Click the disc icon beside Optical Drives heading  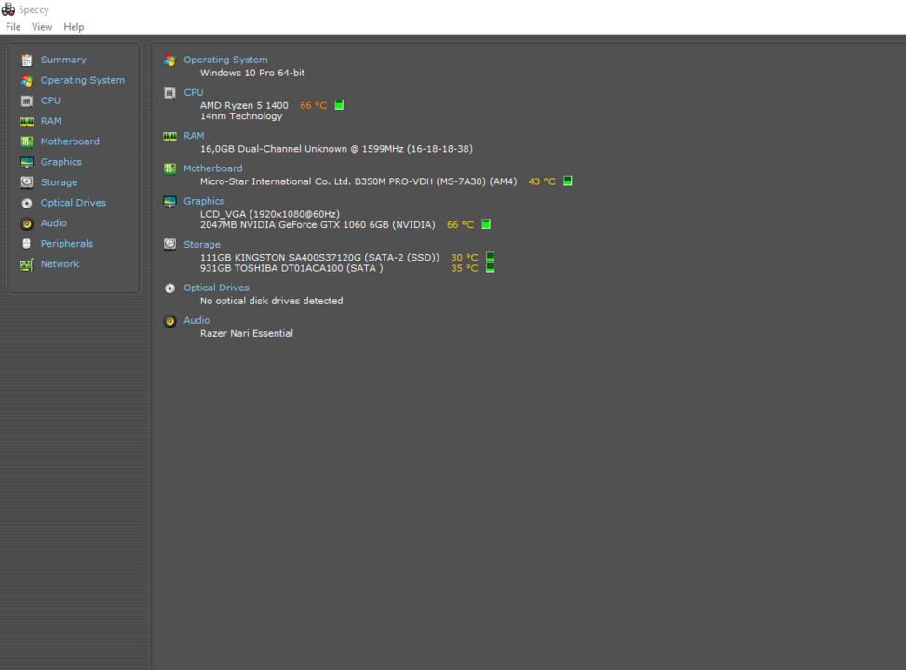click(169, 288)
